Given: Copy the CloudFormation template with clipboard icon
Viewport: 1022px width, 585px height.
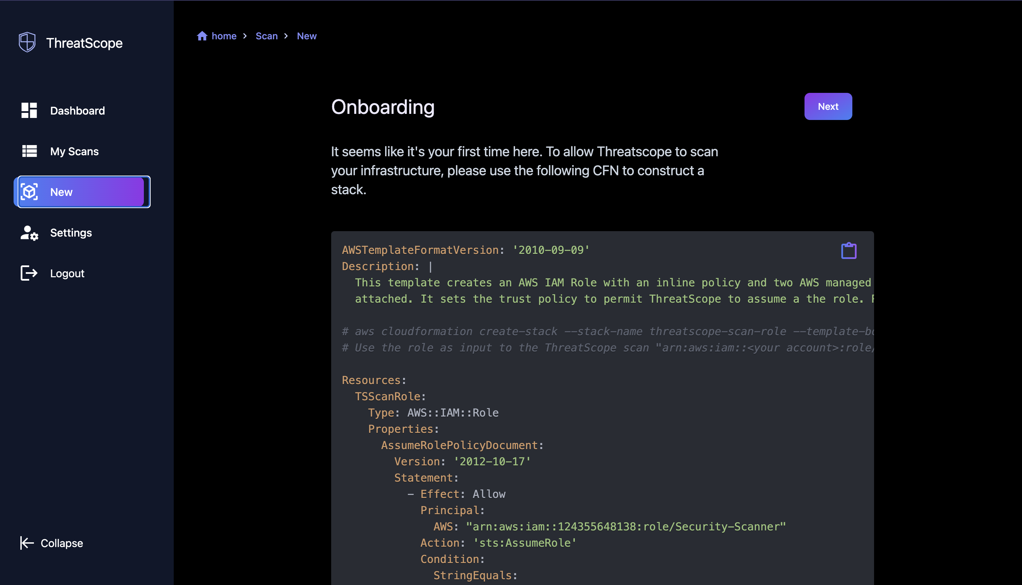Looking at the screenshot, I should 849,251.
